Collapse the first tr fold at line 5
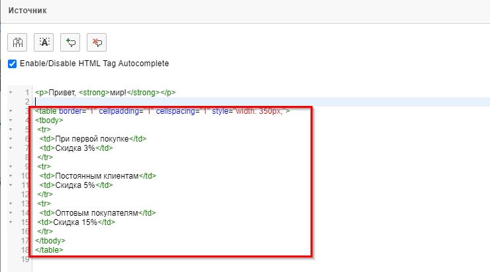The width and height of the screenshot is (490, 272). tap(11, 129)
